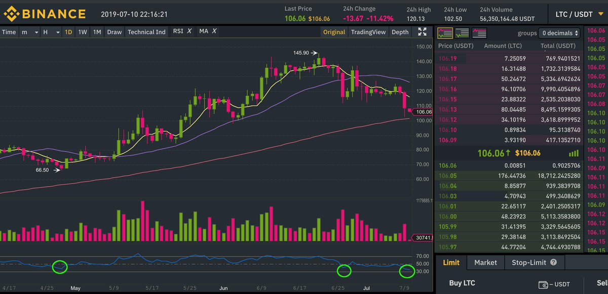Select buy order at price 106.00

pos(509,216)
